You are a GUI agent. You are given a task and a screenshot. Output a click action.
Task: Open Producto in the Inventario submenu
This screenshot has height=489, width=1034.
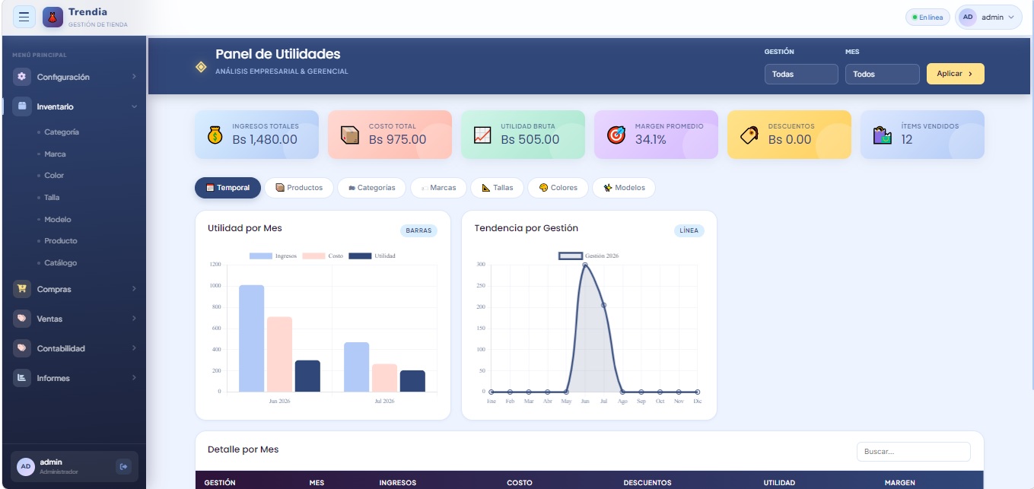point(60,240)
